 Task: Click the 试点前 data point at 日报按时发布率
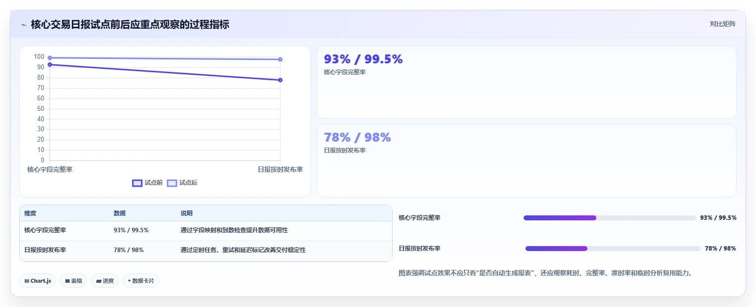pos(280,80)
